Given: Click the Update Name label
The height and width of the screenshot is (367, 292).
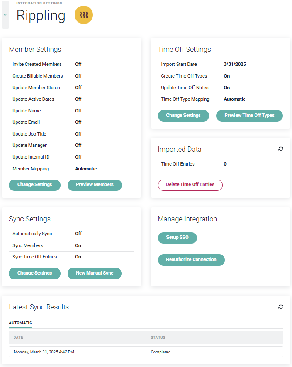Looking at the screenshot, I should pos(27,111).
